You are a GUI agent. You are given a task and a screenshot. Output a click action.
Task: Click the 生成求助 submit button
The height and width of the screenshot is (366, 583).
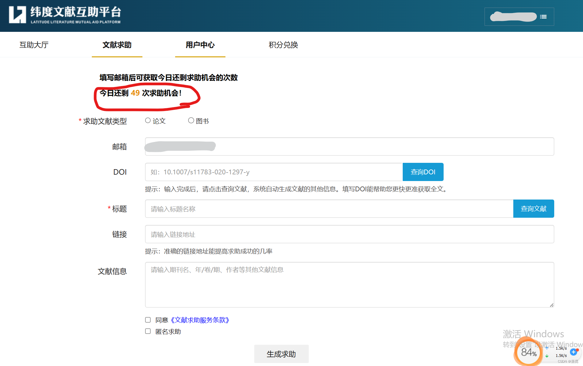(x=281, y=354)
